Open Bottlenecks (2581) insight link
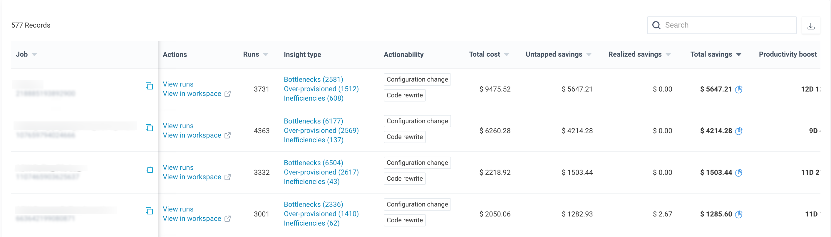This screenshot has width=831, height=237. pos(313,79)
